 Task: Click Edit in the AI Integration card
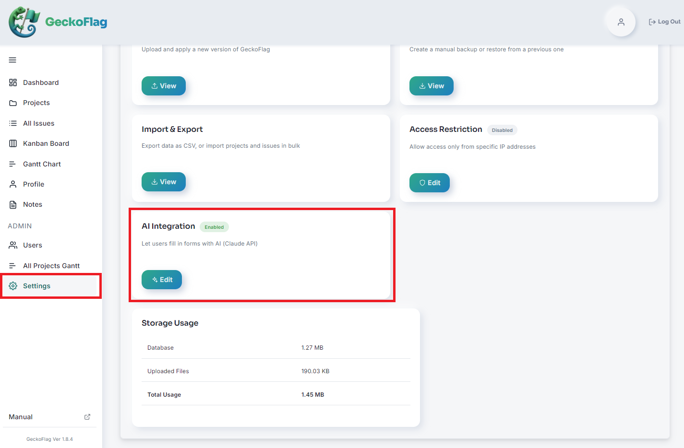coord(162,280)
